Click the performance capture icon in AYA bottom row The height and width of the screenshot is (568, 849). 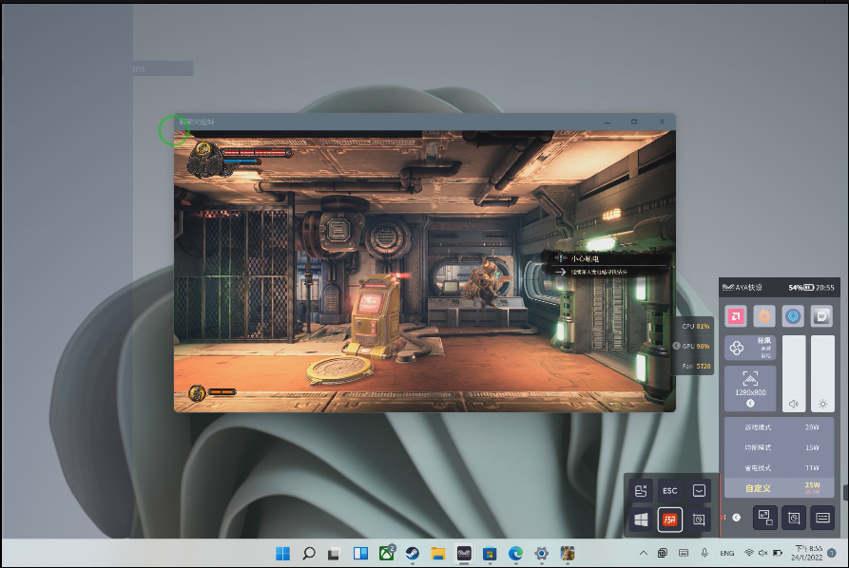pyautogui.click(x=794, y=518)
